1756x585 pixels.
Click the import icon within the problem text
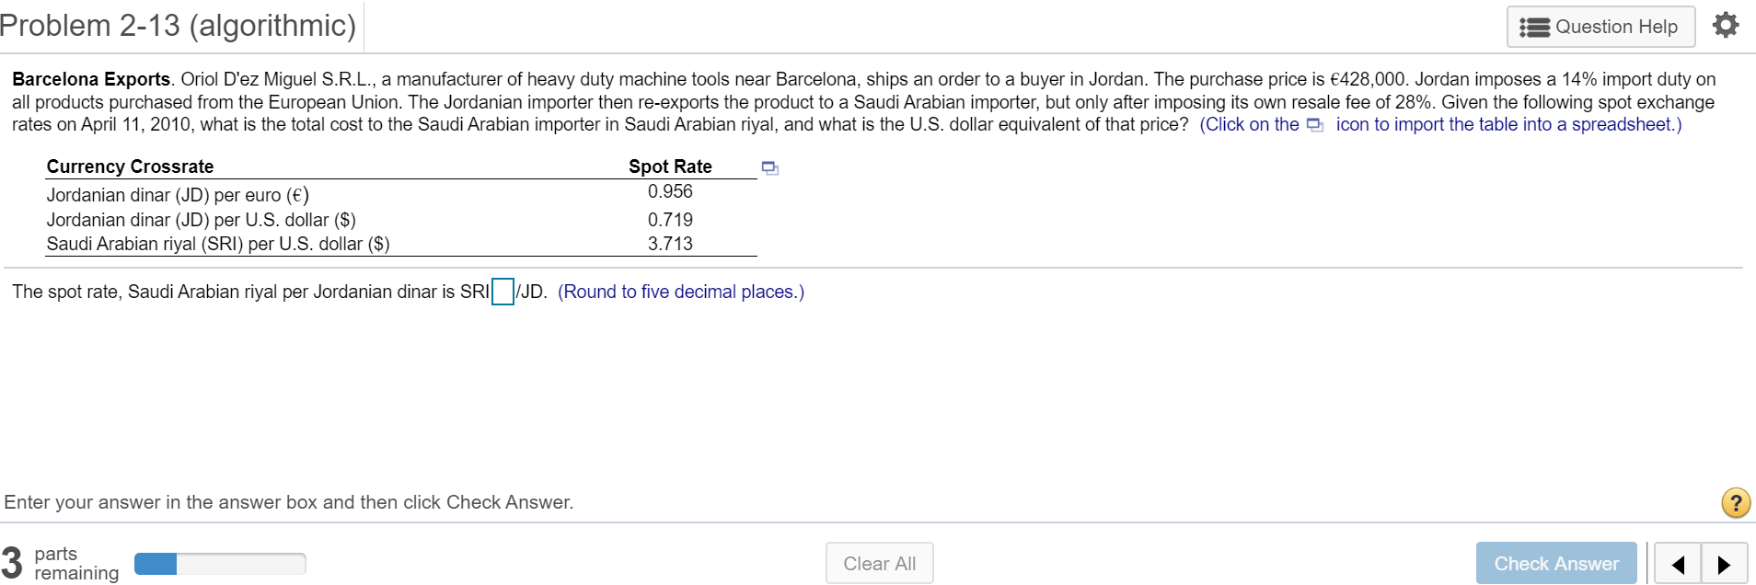click(x=1314, y=123)
